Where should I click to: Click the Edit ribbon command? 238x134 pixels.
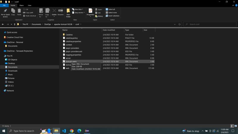[x=98, y=13]
